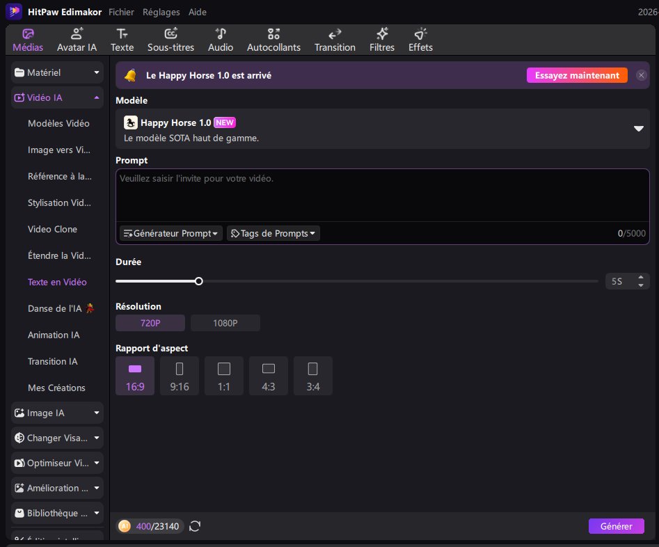659x547 pixels.
Task: Expand the Changer Visa... section
Action: pos(57,438)
